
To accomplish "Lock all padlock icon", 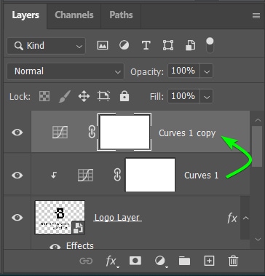I will [124, 96].
